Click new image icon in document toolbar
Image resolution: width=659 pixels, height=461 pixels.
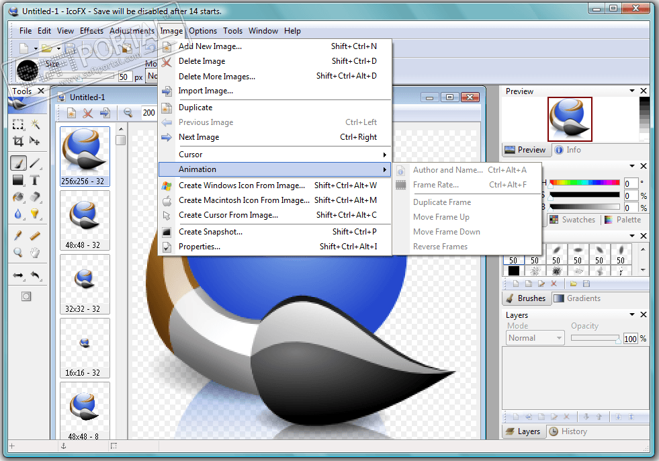click(71, 113)
